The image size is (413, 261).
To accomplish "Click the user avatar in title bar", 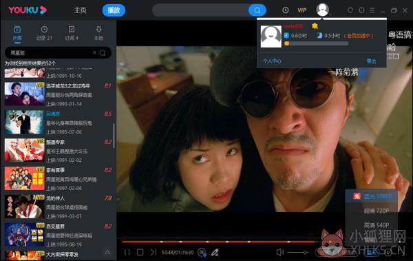I will (322, 10).
